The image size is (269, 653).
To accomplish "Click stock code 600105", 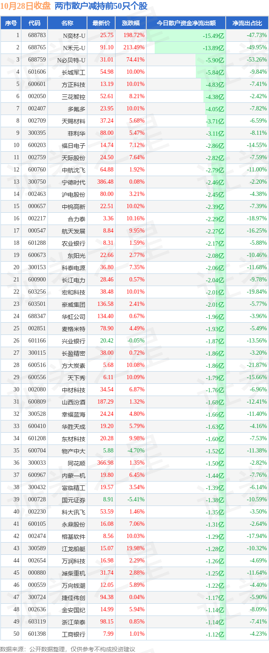I will coord(37,524).
